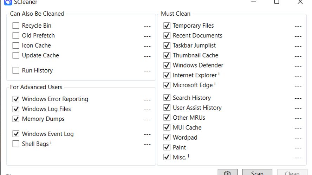312x175 pixels.
Task: Uncheck the Internet Explorer checkbox
Action: (x=167, y=75)
